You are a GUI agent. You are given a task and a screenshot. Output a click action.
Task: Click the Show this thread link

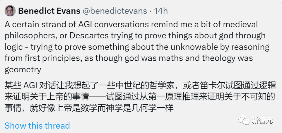tap(37, 126)
